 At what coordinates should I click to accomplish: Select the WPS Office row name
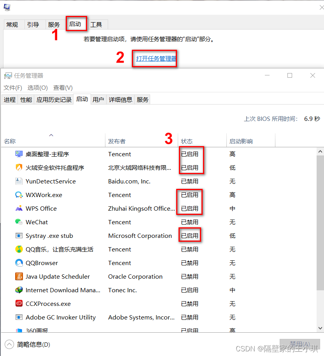click(41, 209)
